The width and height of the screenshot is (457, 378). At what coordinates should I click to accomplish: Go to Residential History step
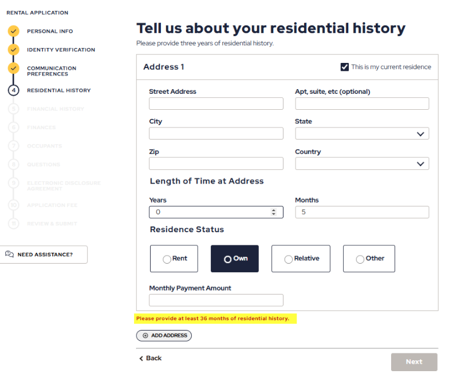[x=59, y=90]
